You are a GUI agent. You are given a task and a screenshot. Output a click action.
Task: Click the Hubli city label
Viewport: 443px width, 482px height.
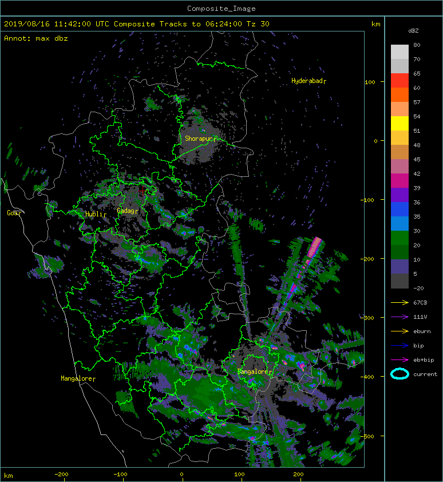94,214
